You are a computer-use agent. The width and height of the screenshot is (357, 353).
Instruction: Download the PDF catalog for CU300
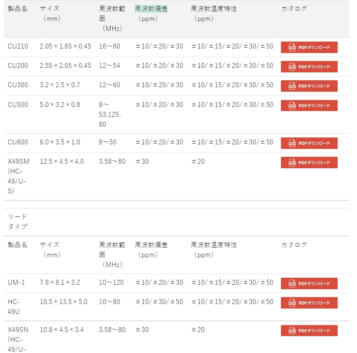tap(309, 86)
